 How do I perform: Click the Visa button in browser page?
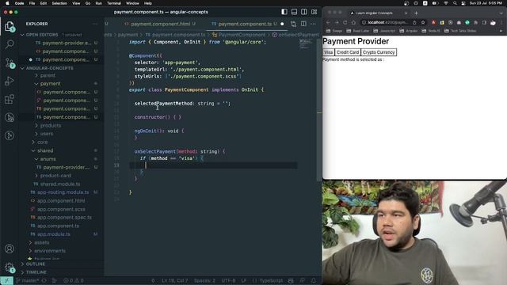coord(328,52)
